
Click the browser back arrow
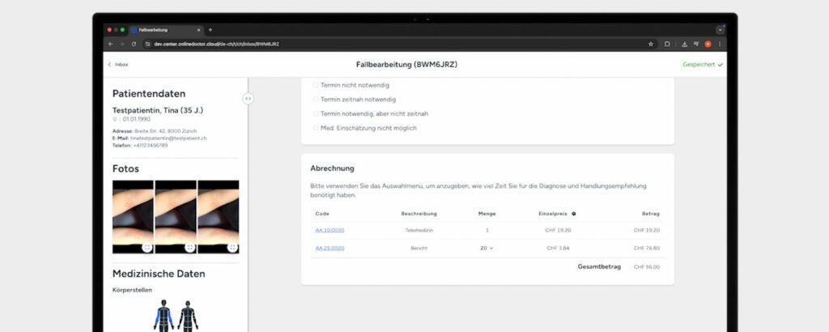click(110, 44)
